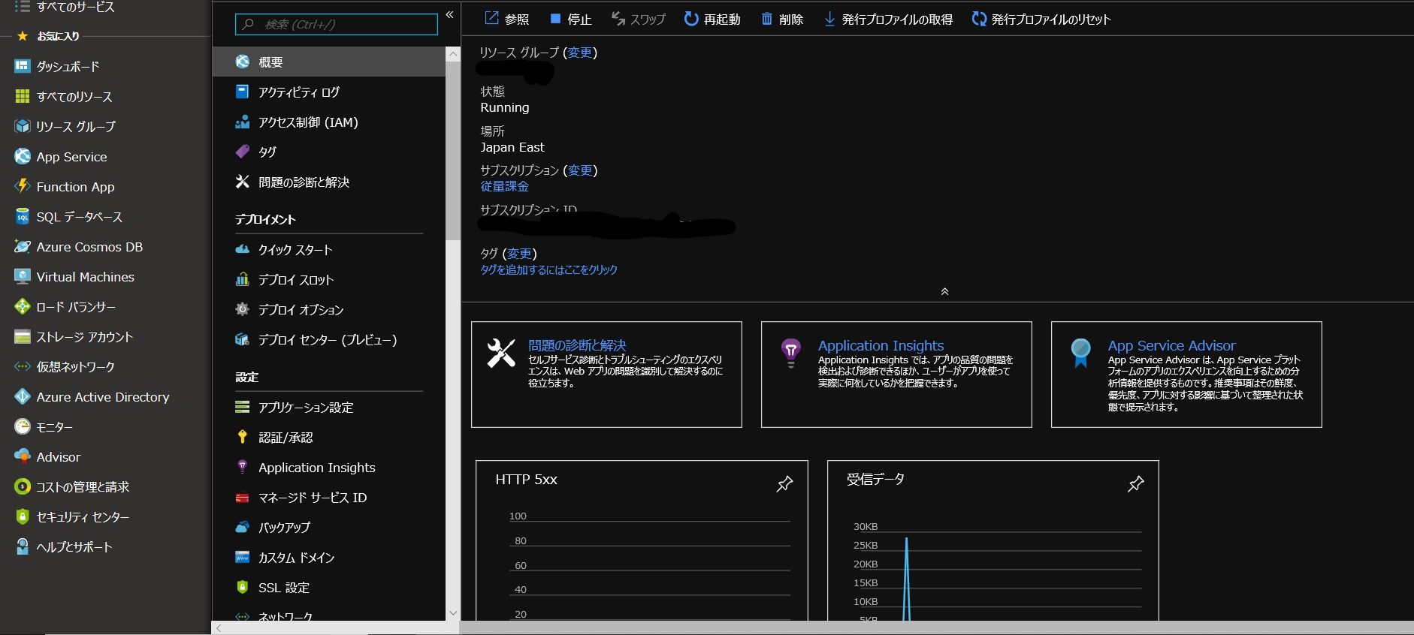Open マネージド サービス ID menu item
Screen dimensions: 1414x635
tap(329, 497)
